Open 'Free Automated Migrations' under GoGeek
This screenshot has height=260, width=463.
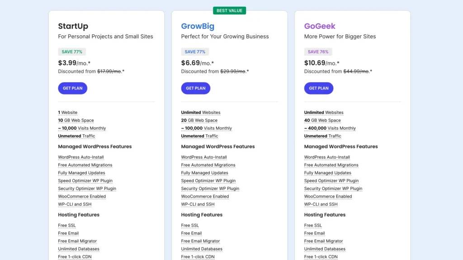[331, 165]
